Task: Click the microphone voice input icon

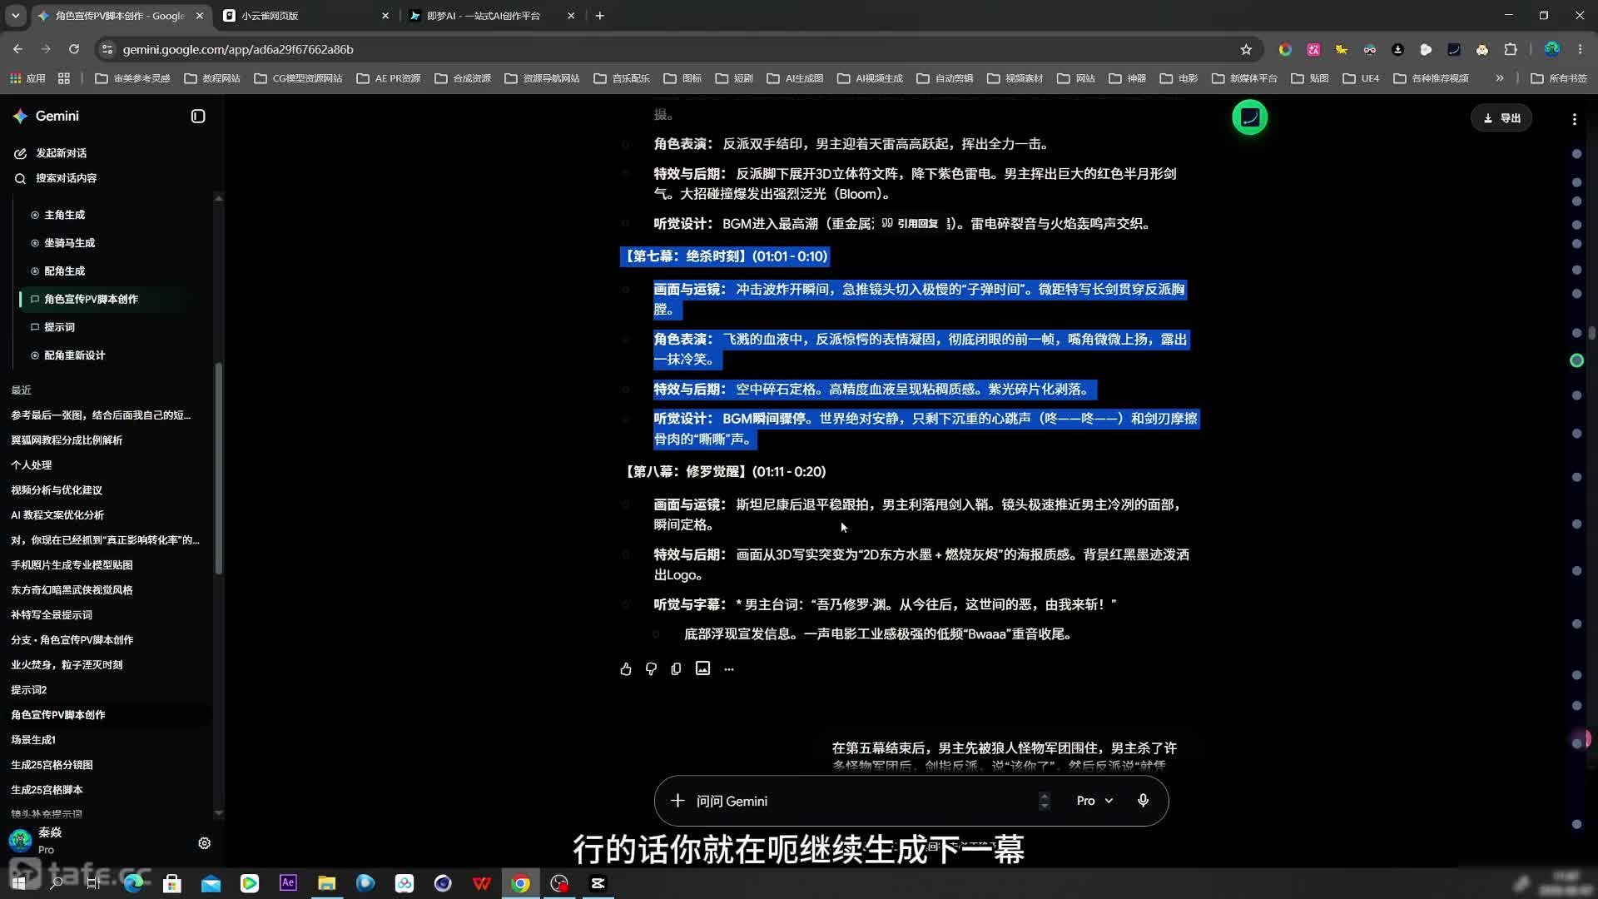Action: coord(1143,801)
